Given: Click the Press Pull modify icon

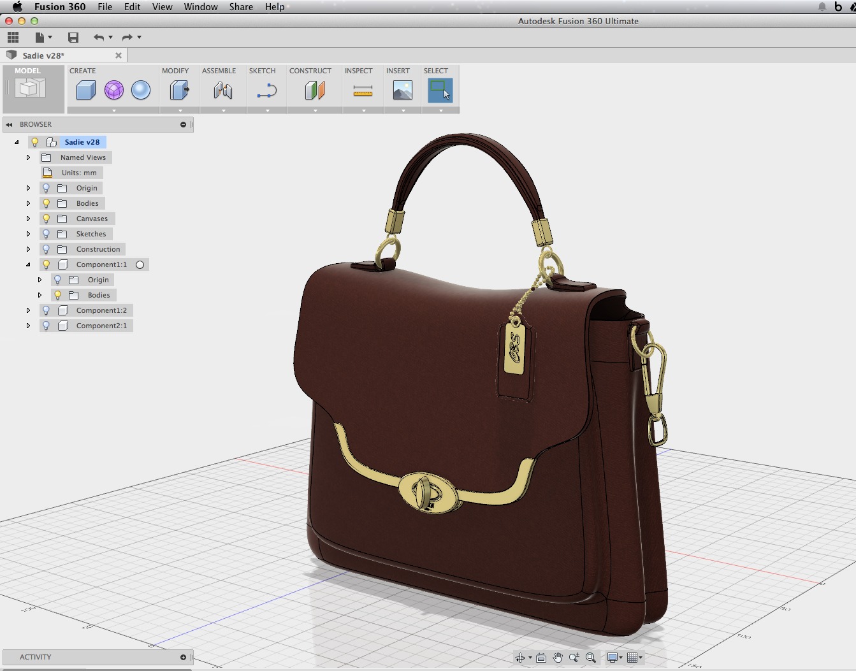Looking at the screenshot, I should coord(179,90).
